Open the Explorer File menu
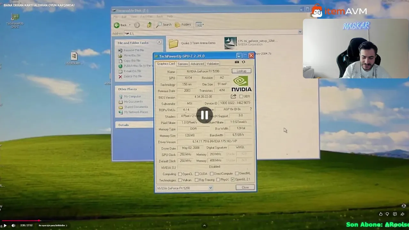Viewport: 409px width, 230px height. tap(115, 17)
